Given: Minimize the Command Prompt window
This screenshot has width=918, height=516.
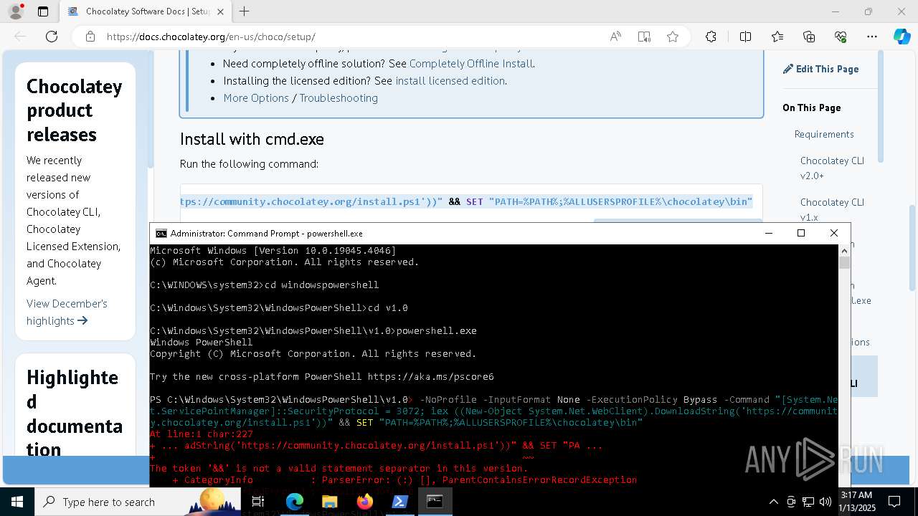Looking at the screenshot, I should pos(768,233).
